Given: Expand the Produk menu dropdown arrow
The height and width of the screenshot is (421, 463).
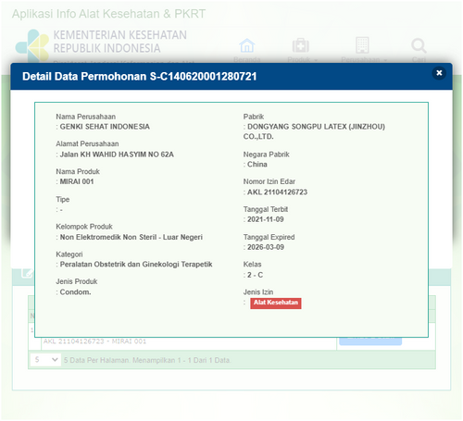Looking at the screenshot, I should [x=316, y=60].
